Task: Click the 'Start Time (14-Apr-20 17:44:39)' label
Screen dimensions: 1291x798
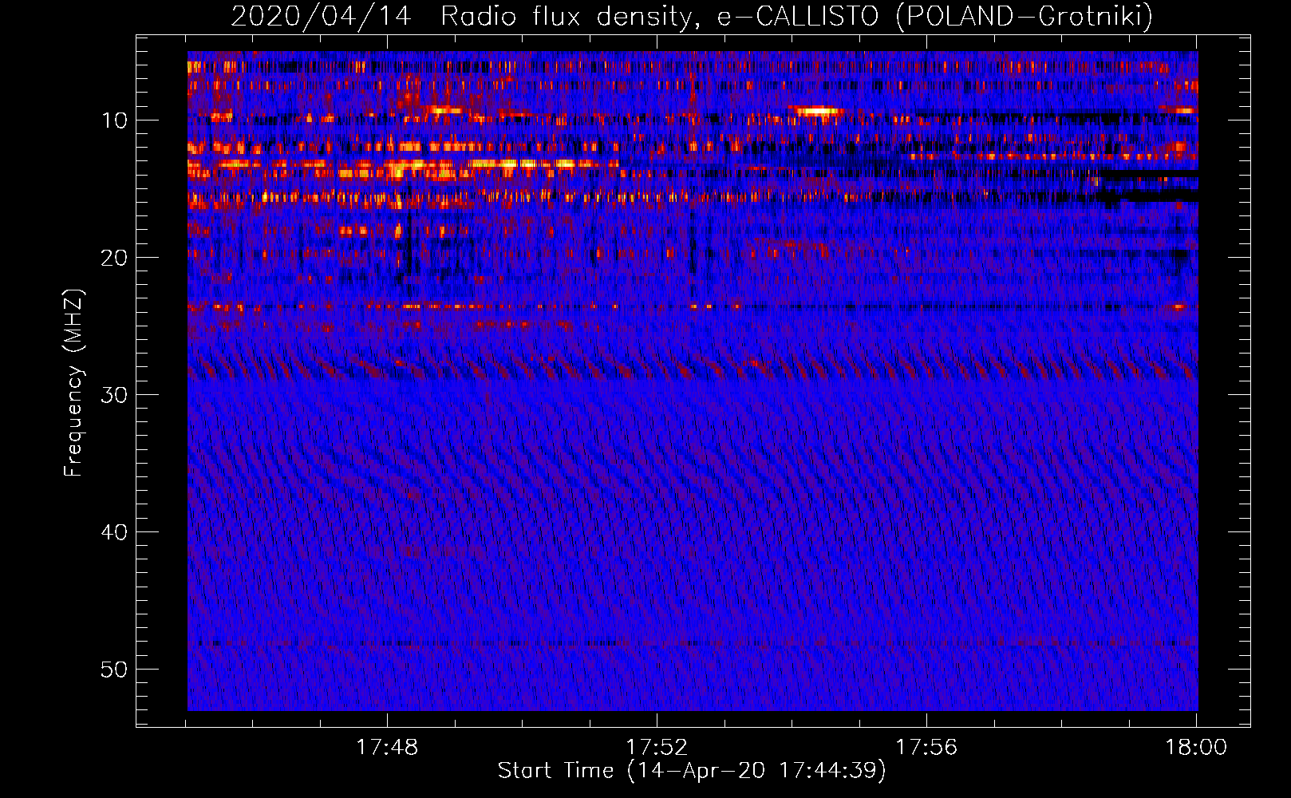Action: click(x=692, y=771)
